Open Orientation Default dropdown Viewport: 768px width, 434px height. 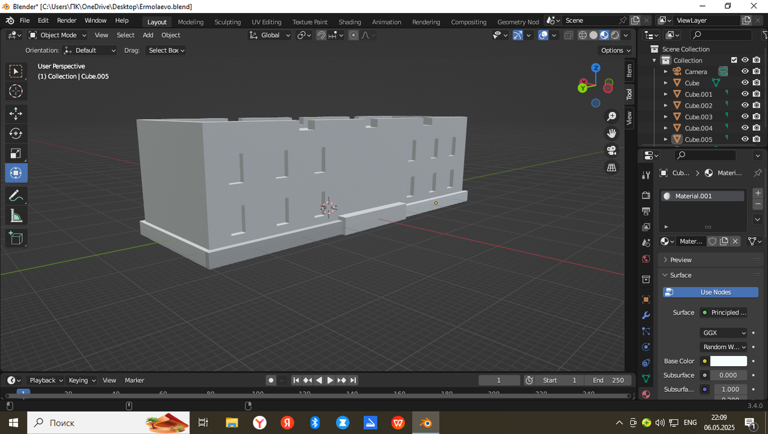coord(90,50)
